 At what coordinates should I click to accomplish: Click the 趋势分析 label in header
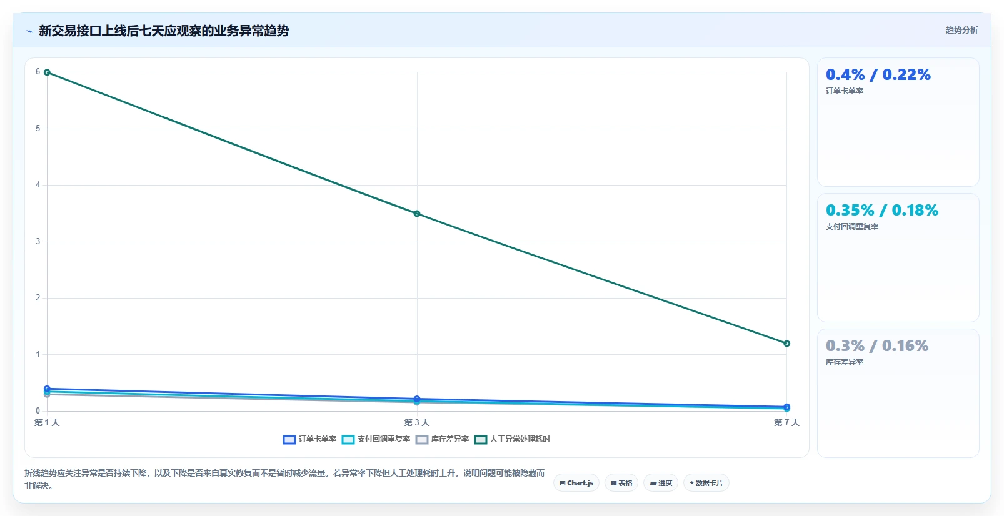click(x=961, y=30)
